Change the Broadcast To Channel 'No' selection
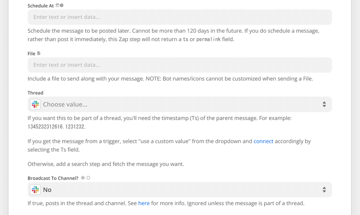The width and height of the screenshot is (360, 215). [180, 189]
